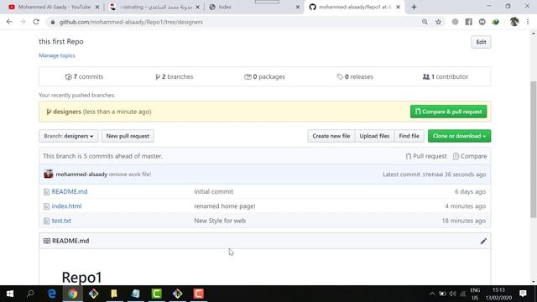
Task: Click Upload files button
Action: [374, 136]
